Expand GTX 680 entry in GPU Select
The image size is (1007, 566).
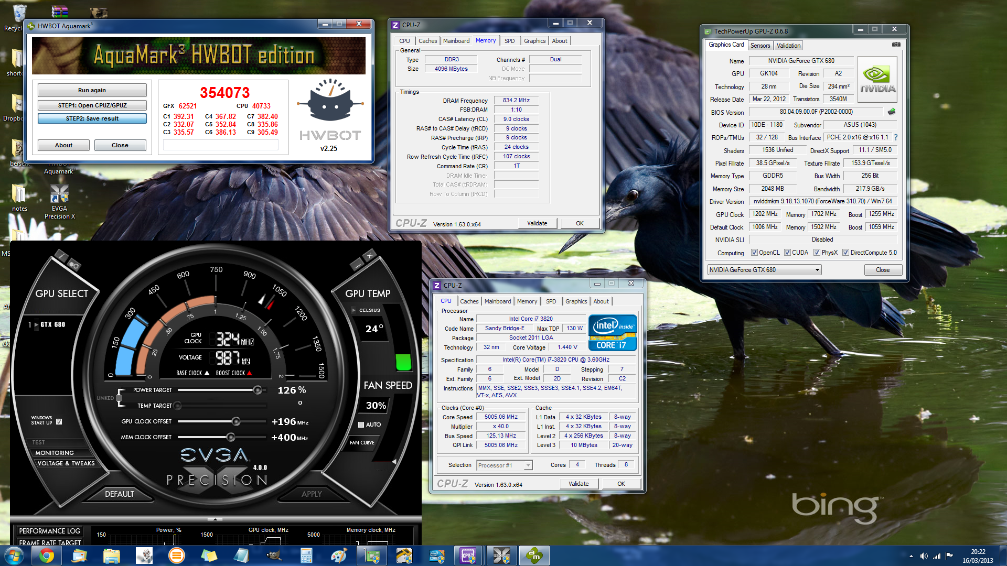[36, 324]
